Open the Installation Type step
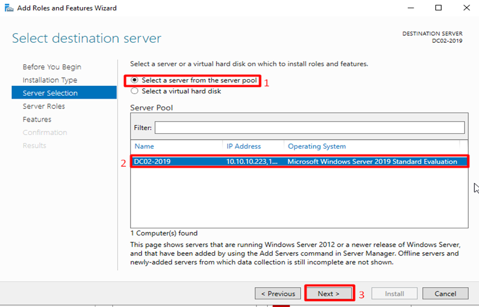This screenshot has width=479, height=307. (x=50, y=80)
